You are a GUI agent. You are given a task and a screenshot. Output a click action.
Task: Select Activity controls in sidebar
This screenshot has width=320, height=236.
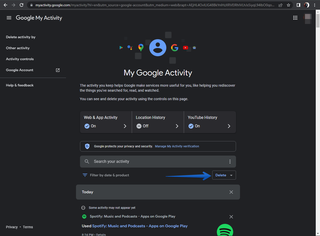pos(20,59)
